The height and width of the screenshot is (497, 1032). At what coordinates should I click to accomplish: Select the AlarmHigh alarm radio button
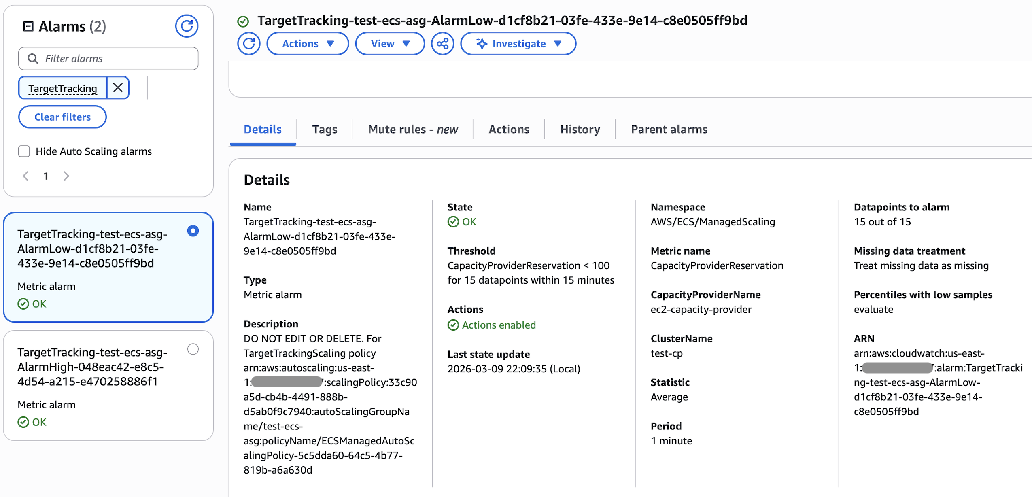[x=193, y=349]
